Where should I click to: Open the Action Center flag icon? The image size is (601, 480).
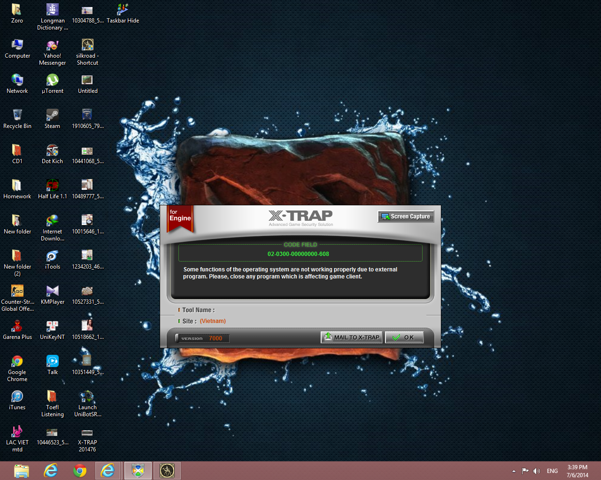pos(525,471)
